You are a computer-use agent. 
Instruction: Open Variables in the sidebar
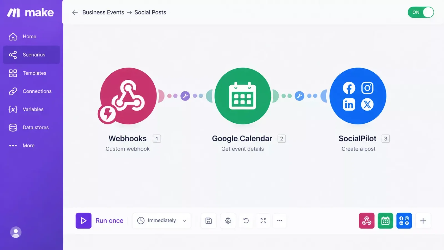click(31, 109)
